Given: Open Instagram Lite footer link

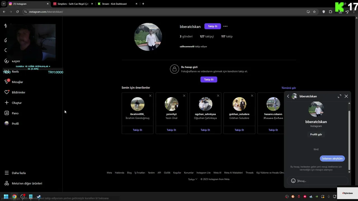Looking at the screenshot, I should coord(203,173).
